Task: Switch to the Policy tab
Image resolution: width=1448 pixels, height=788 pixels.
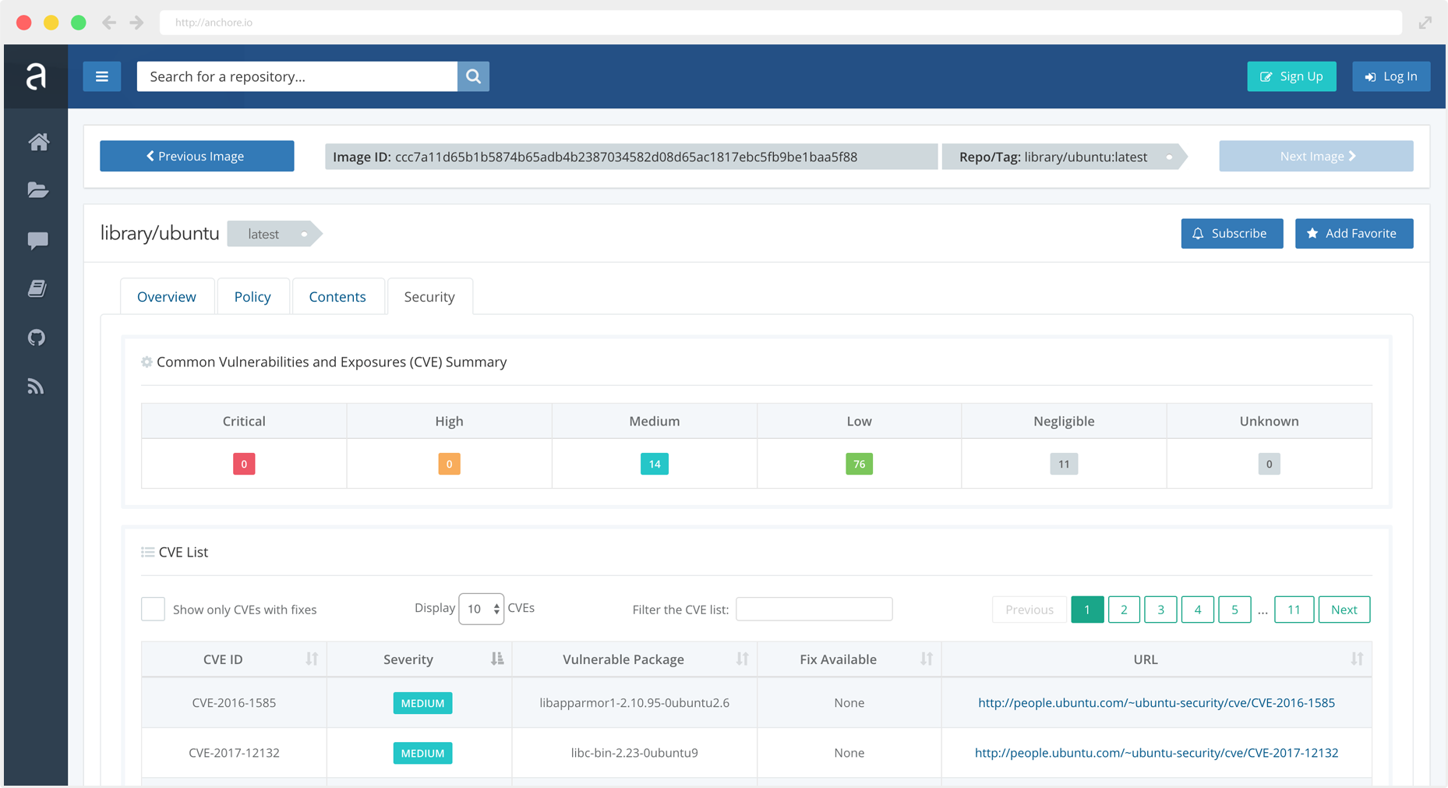Action: pos(253,296)
